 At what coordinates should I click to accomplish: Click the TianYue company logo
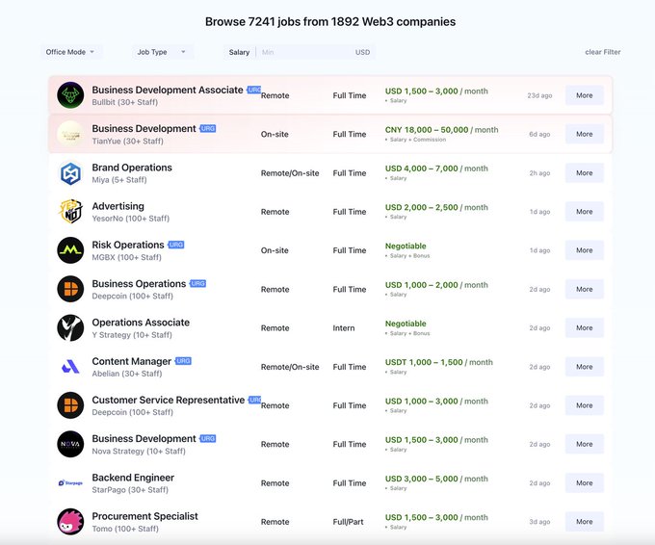(70, 134)
